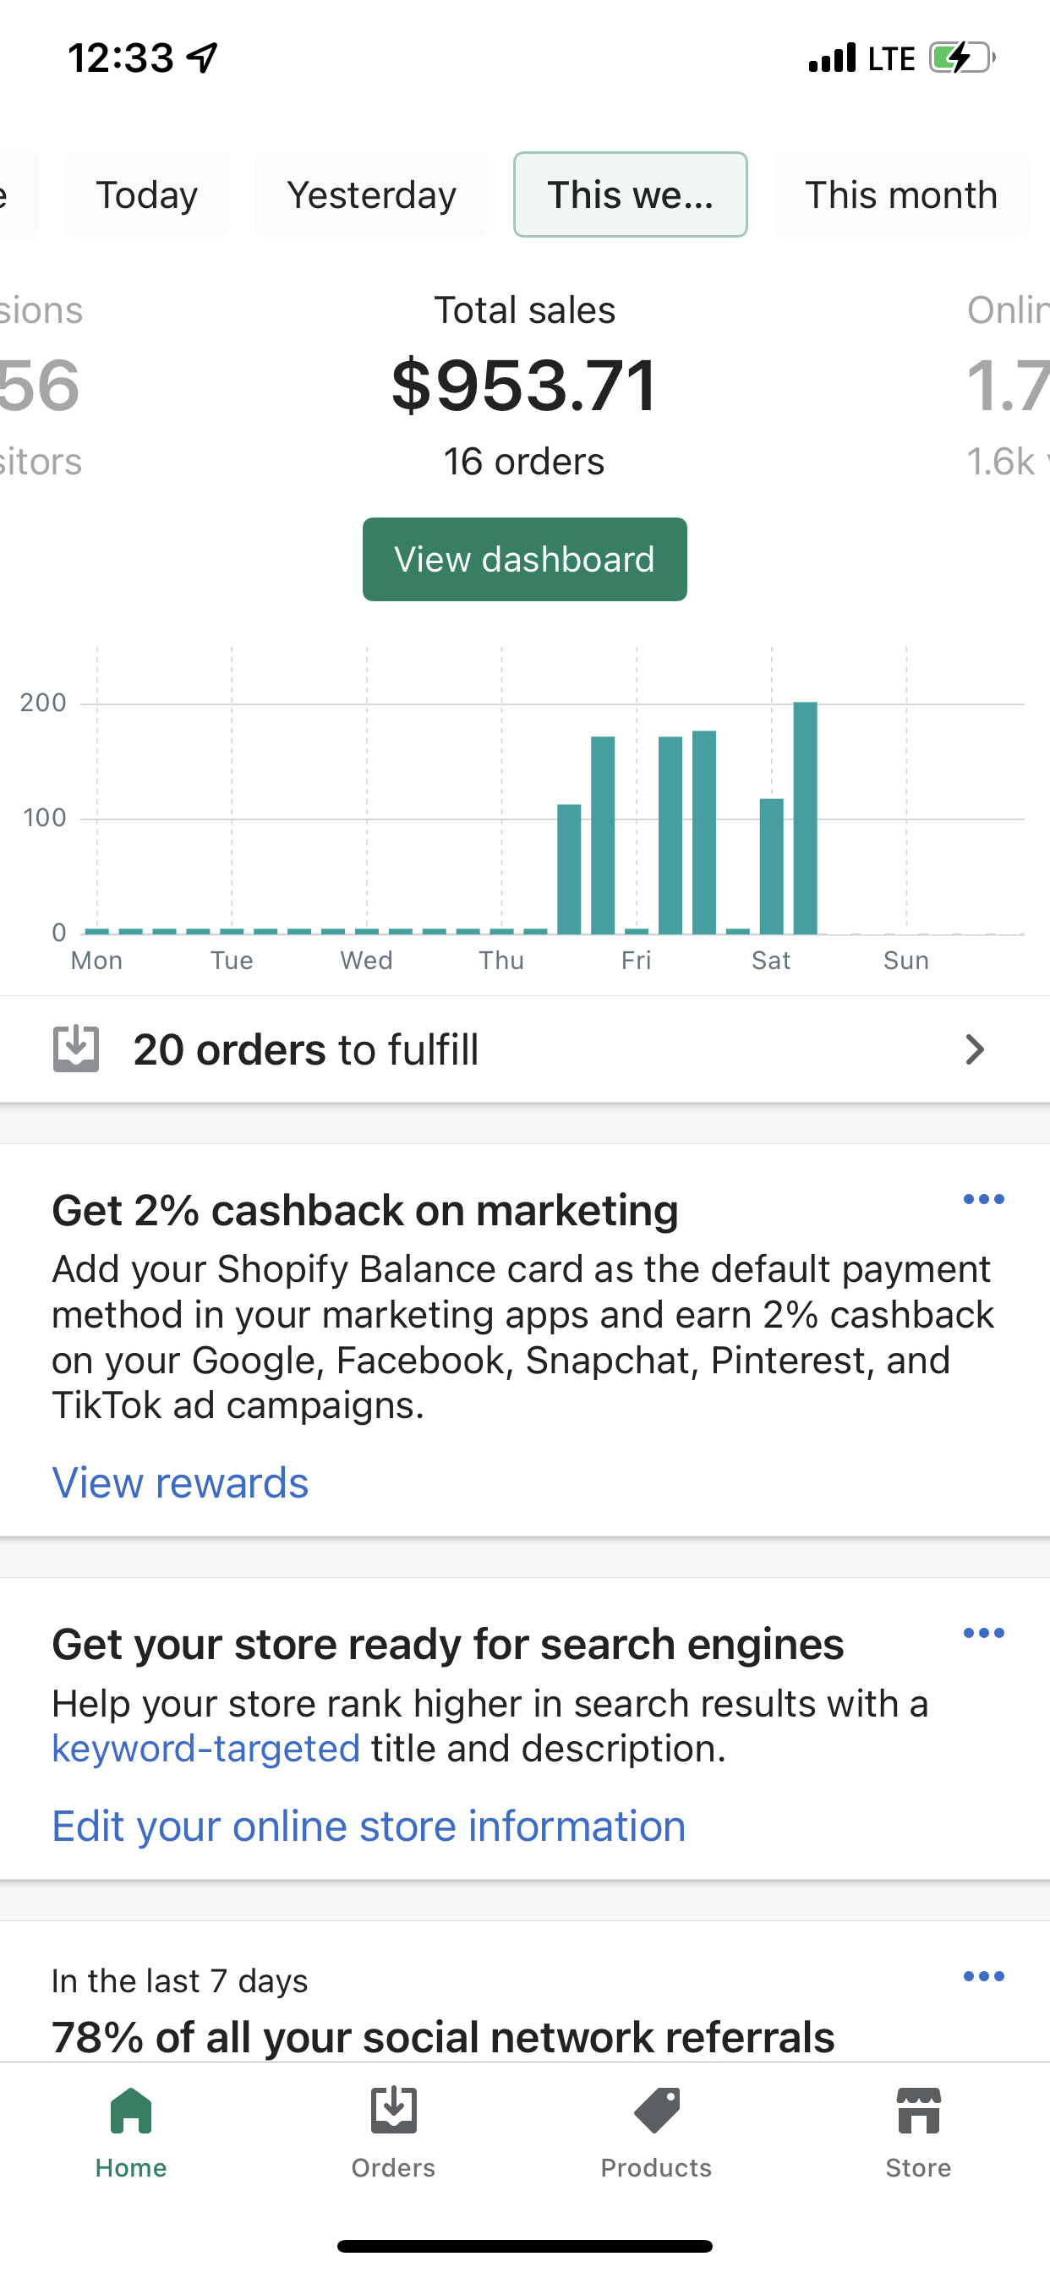
Task: Open options menu for social referrals card
Action: point(983,1976)
